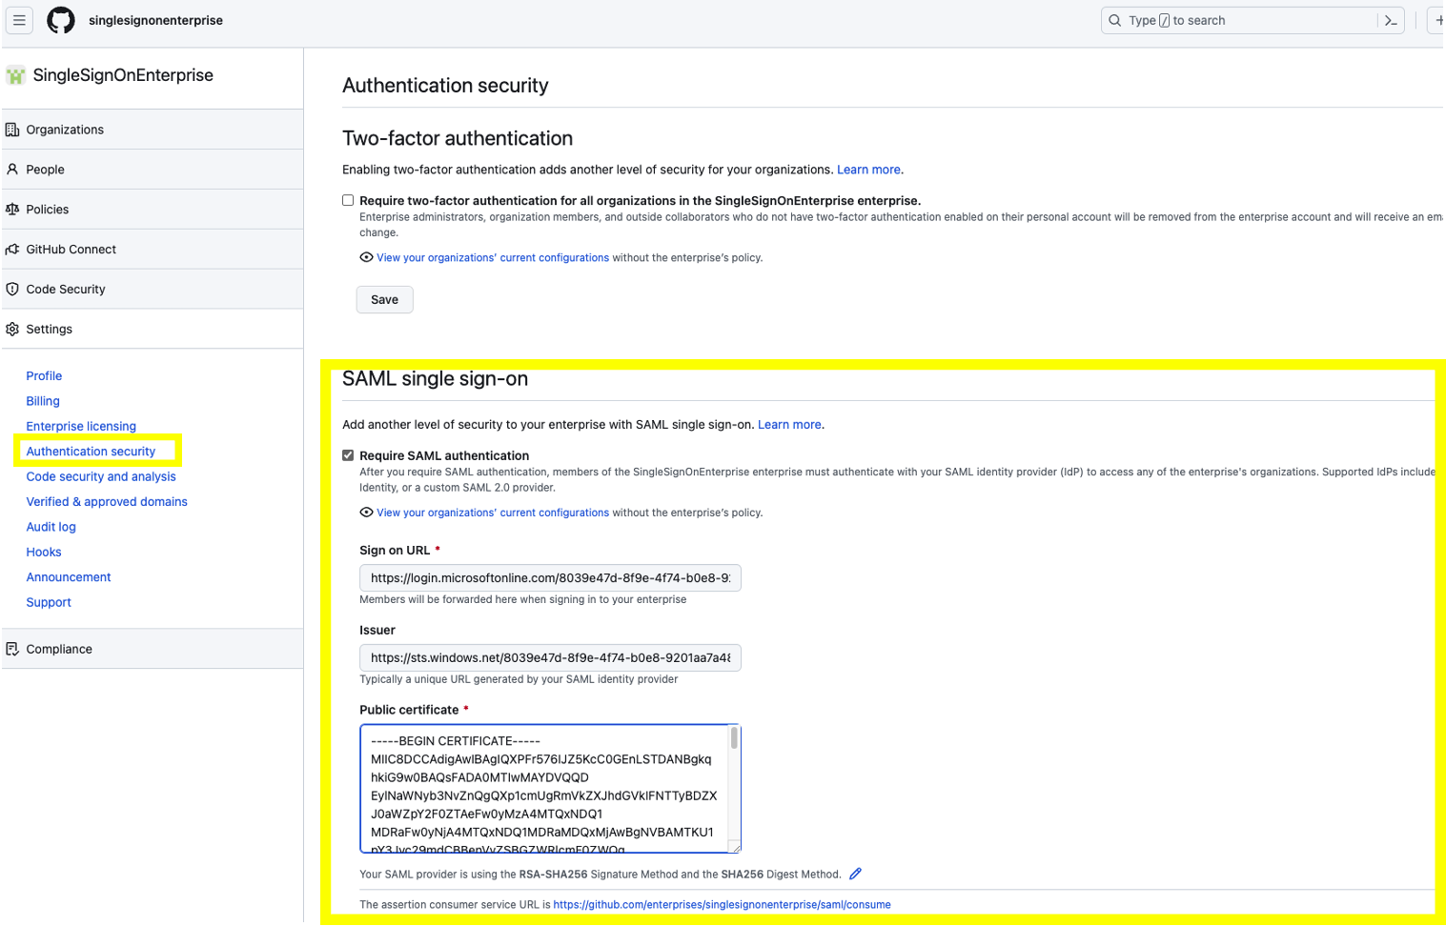The image size is (1446, 926).
Task: Open the assertion consumer service URL
Action: (x=722, y=905)
